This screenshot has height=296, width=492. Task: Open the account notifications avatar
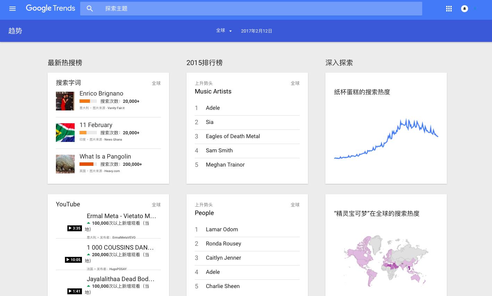pyautogui.click(x=465, y=9)
